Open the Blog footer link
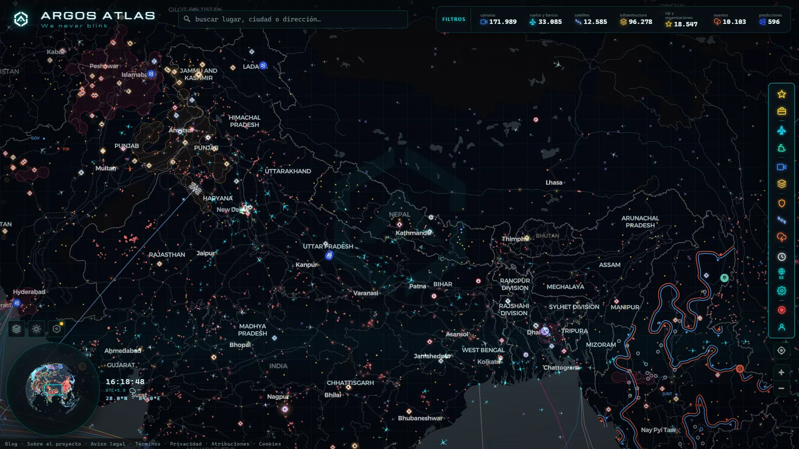This screenshot has height=449, width=799. (11, 444)
